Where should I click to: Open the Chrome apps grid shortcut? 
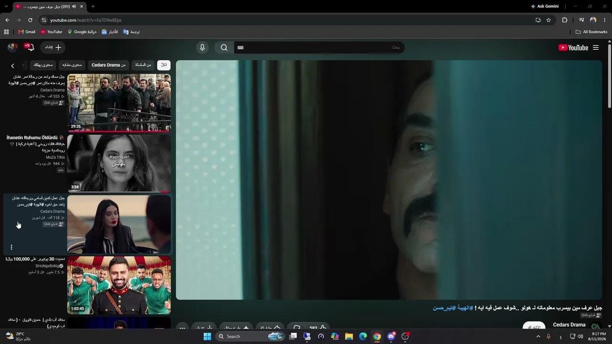pyautogui.click(x=6, y=32)
